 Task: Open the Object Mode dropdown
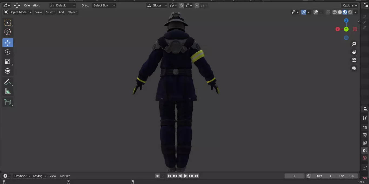pyautogui.click(x=18, y=12)
